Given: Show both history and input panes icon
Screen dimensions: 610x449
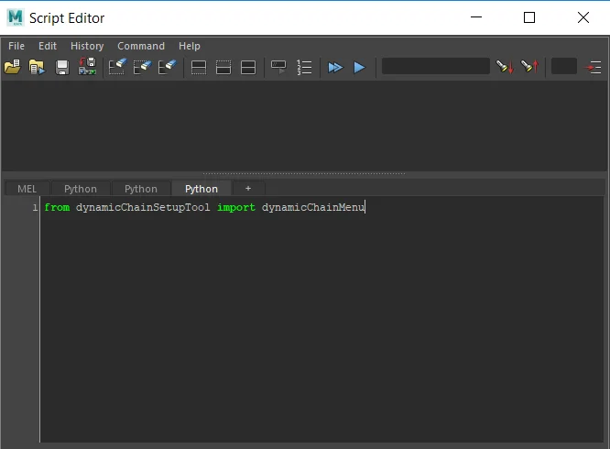Looking at the screenshot, I should tap(248, 67).
